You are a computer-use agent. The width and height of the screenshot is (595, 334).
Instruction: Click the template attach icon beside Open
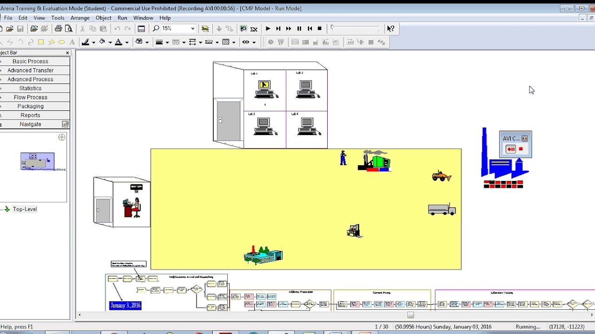coord(34,29)
